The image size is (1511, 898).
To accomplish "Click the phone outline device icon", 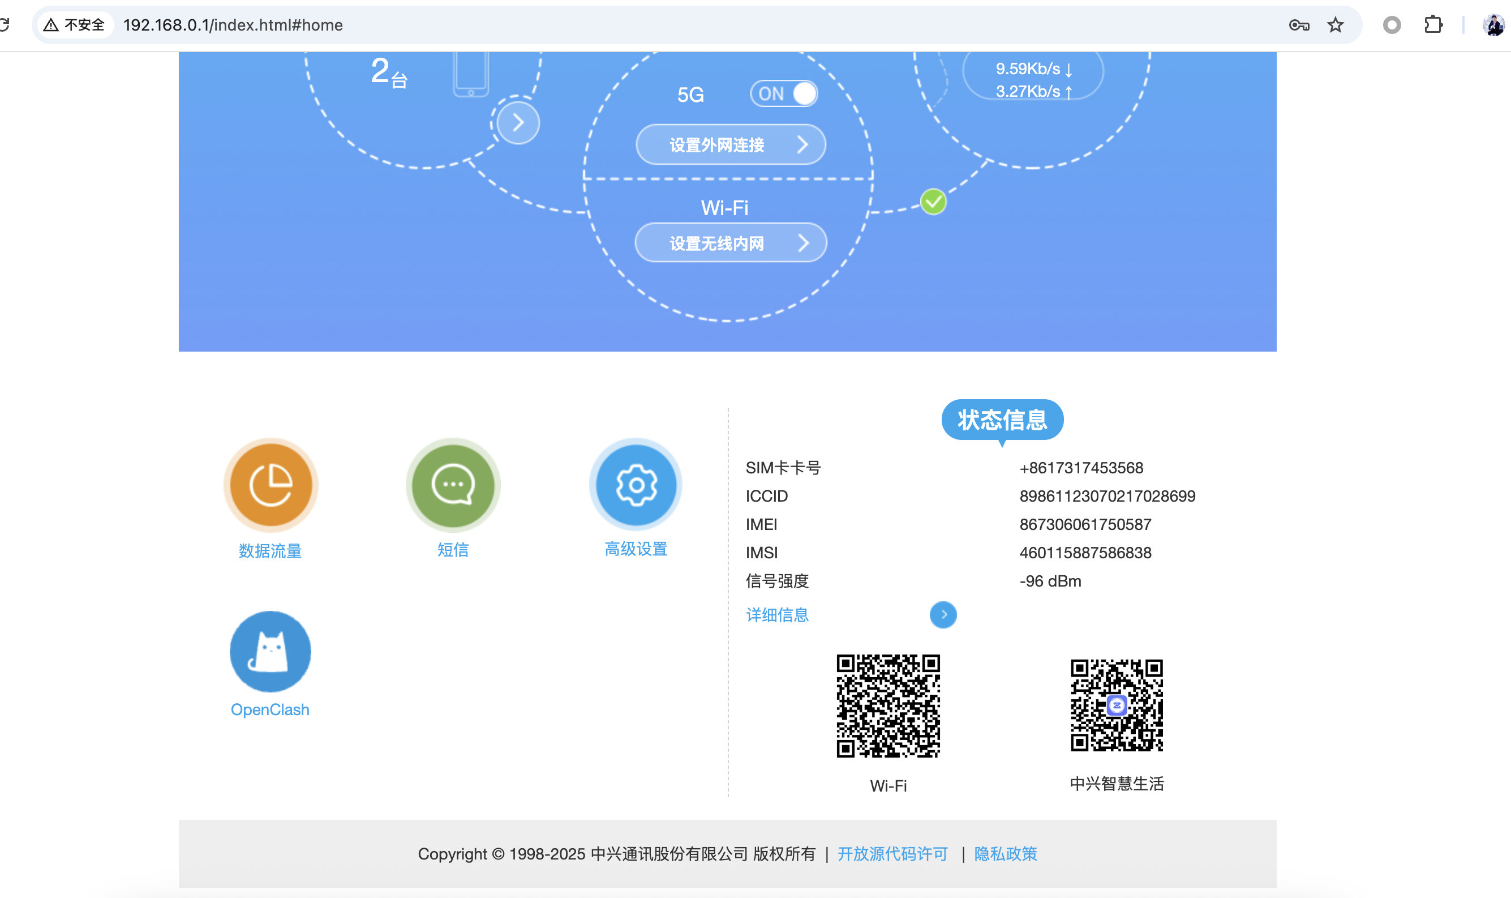I will 470,74.
